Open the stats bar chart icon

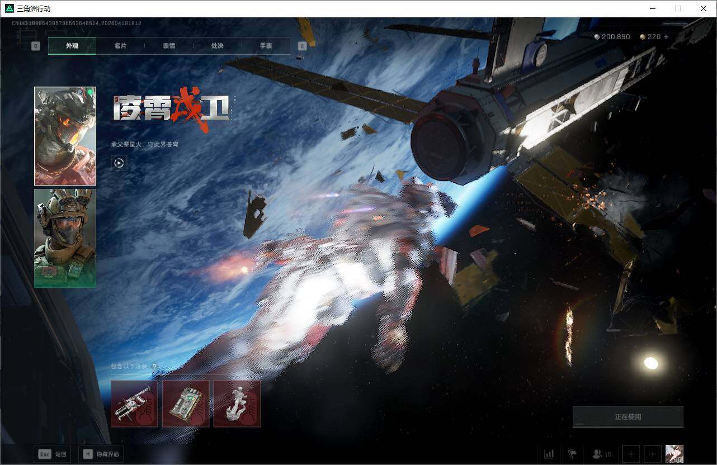click(x=549, y=454)
